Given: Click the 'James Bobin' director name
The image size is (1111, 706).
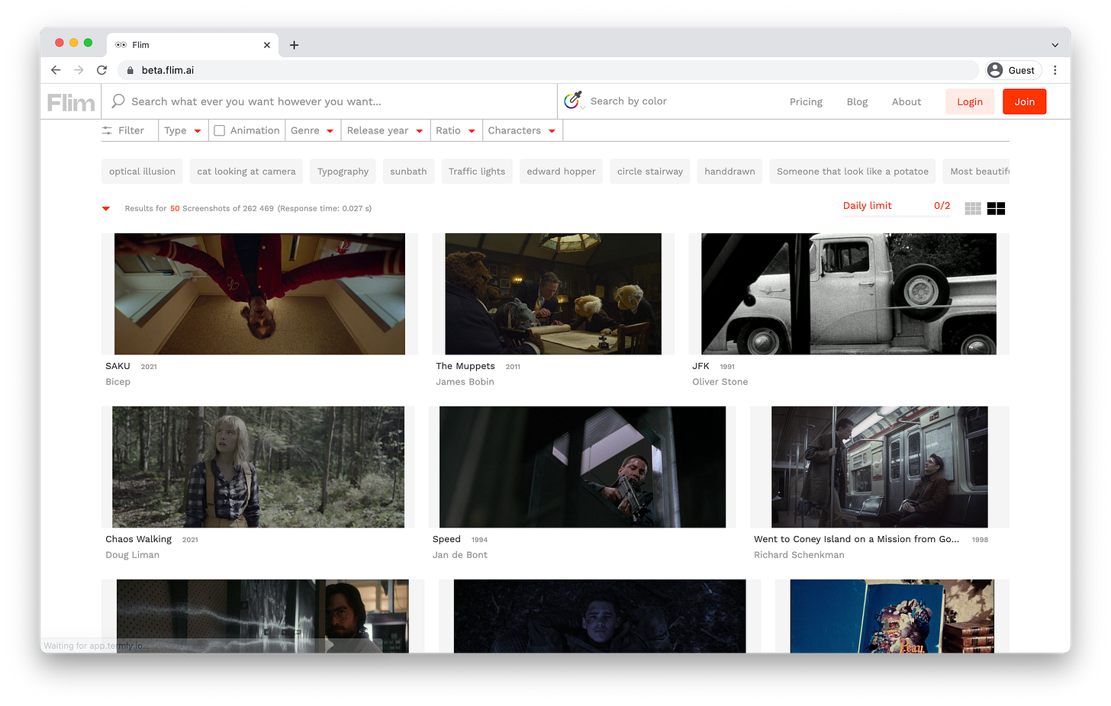Looking at the screenshot, I should [x=465, y=382].
